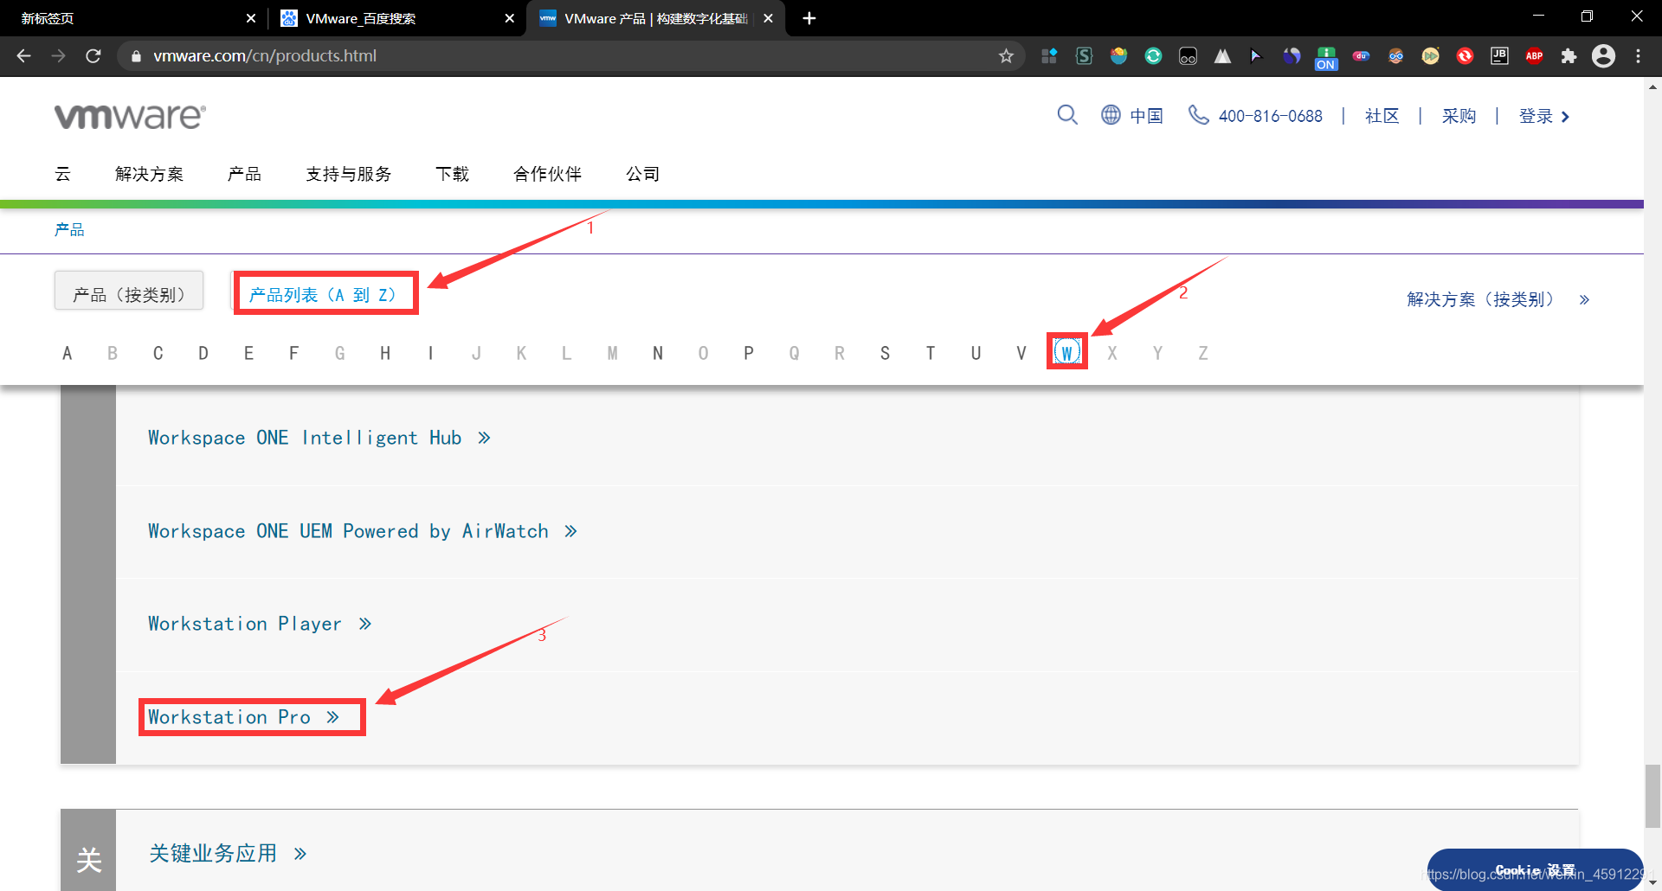Image resolution: width=1662 pixels, height=891 pixels.
Task: Open Workspace ONE UEM Powered by AirWatch
Action: pos(363,531)
